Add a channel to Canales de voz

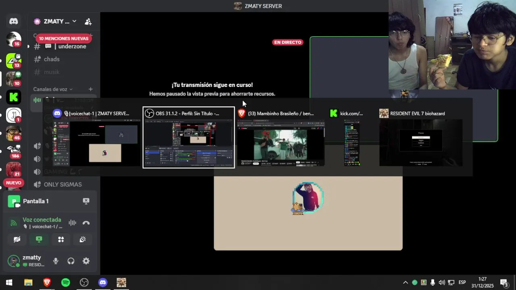(91, 89)
